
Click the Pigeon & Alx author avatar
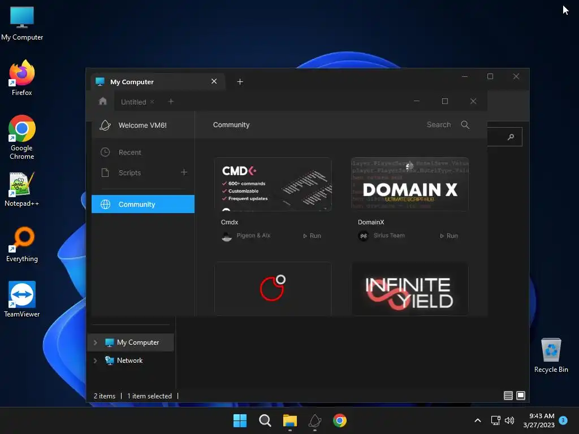coord(227,236)
